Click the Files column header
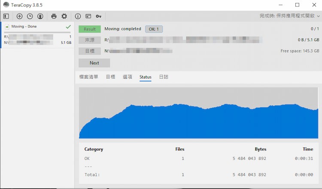This screenshot has width=322, height=189. pos(180,149)
